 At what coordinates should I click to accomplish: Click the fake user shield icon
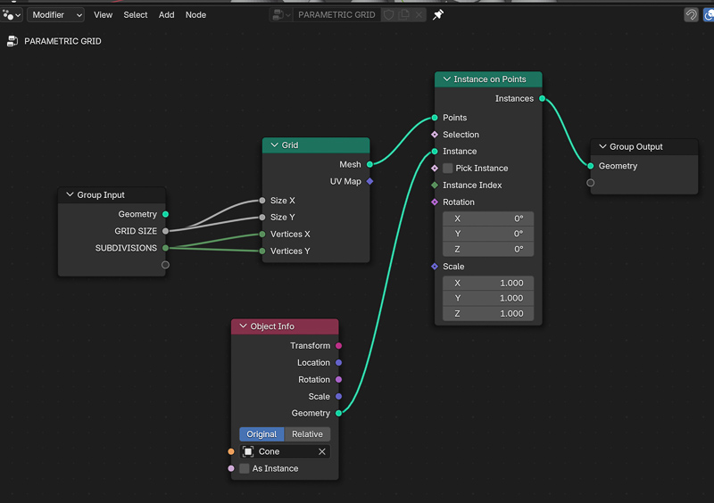pyautogui.click(x=388, y=15)
